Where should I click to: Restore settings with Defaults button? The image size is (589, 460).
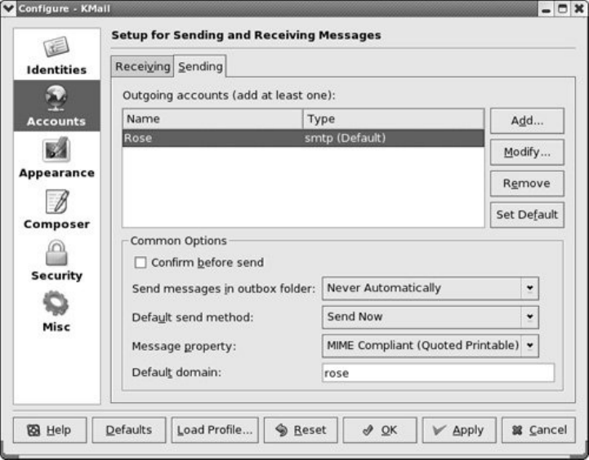click(129, 430)
